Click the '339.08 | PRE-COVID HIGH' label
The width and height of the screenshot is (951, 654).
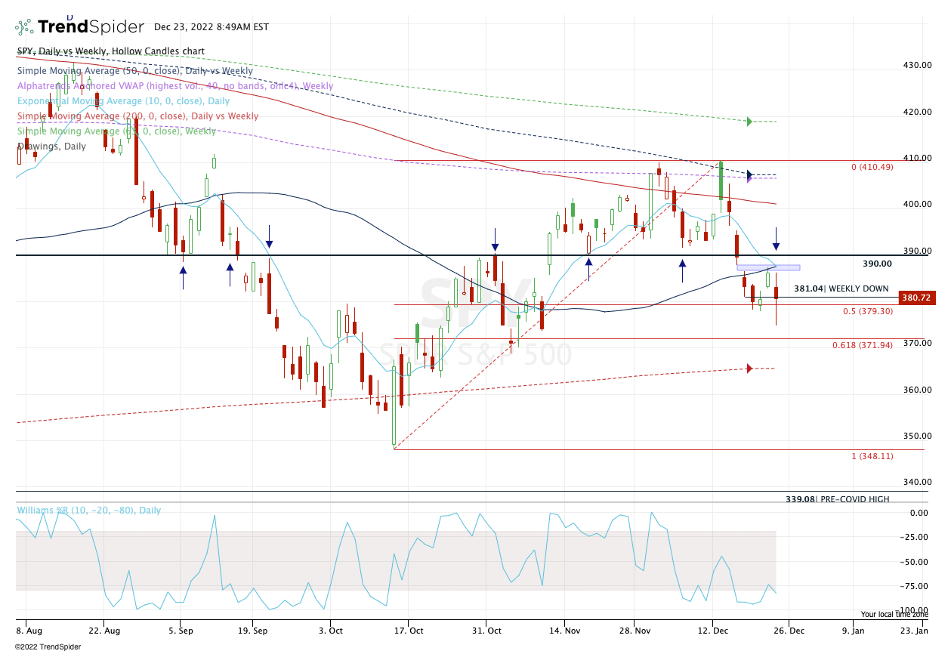click(x=838, y=499)
